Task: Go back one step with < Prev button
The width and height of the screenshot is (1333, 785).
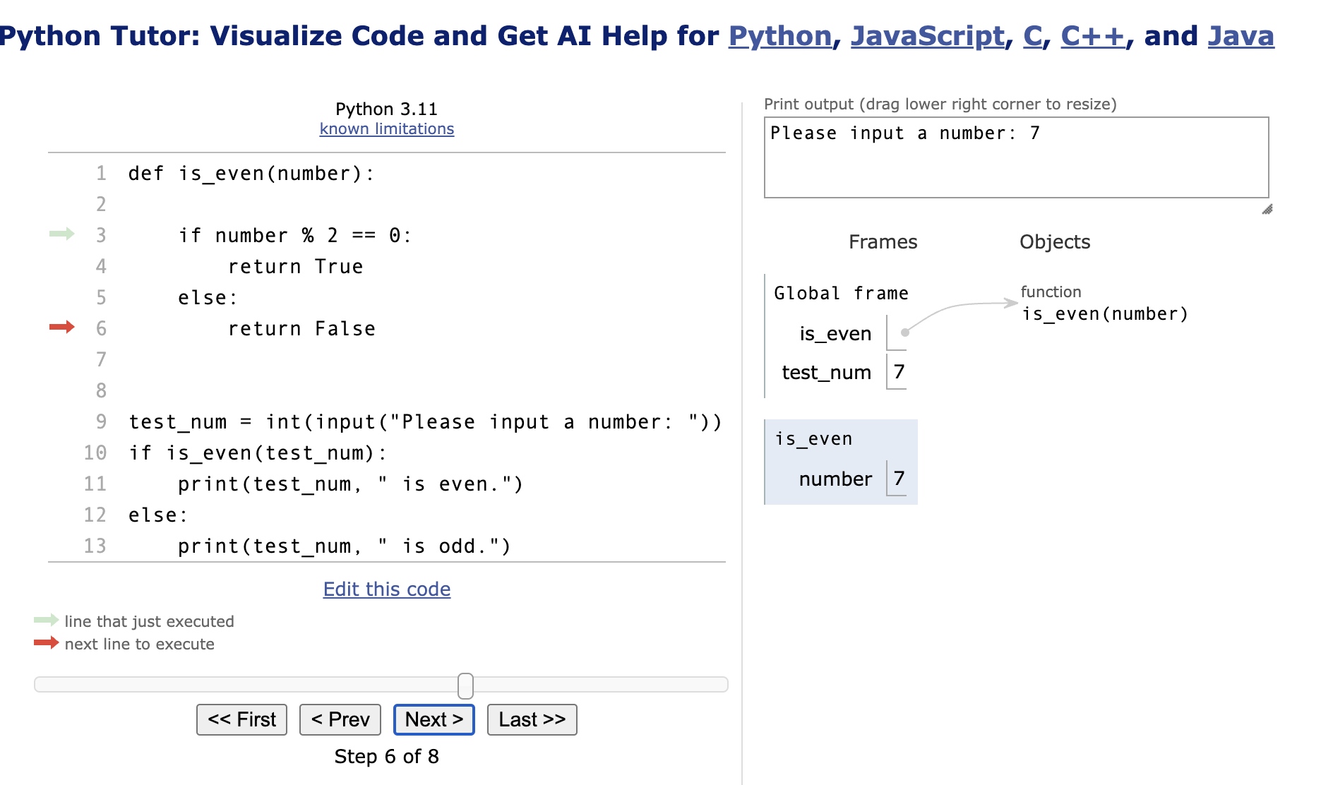Action: tap(340, 719)
